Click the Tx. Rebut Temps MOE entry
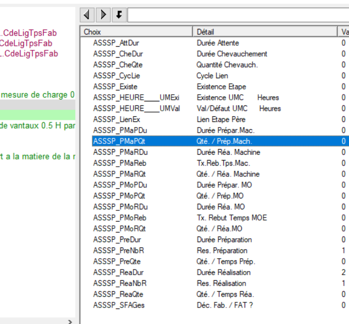Image resolution: width=349 pixels, height=324 pixels. click(232, 218)
